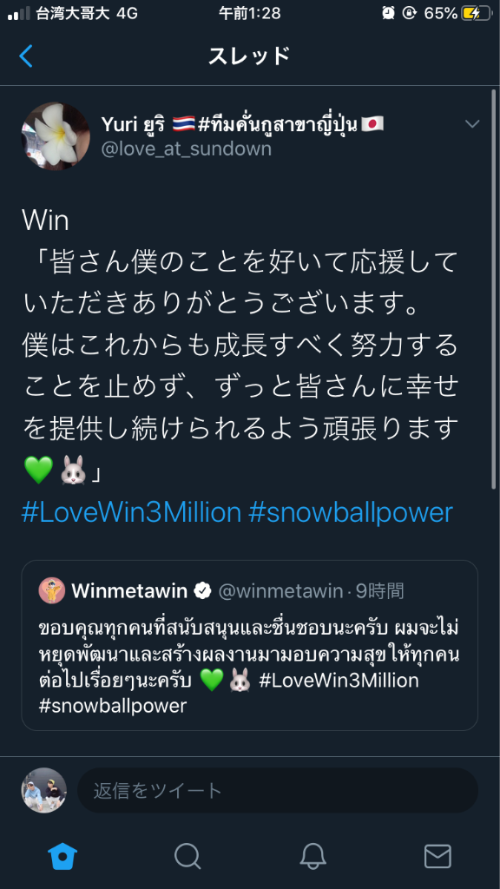Image resolution: width=500 pixels, height=889 pixels.
Task: Open the @winmetawin handle in quote
Action: (x=280, y=591)
